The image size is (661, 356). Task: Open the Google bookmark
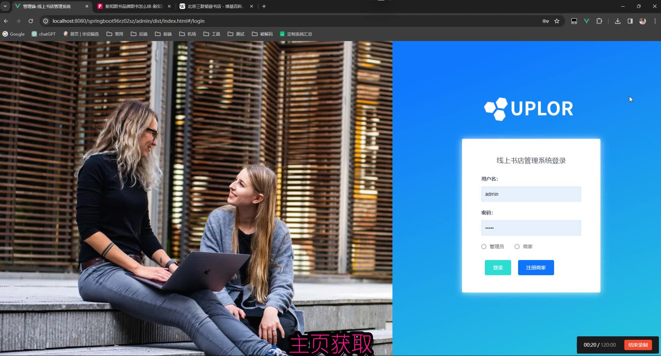coord(13,34)
